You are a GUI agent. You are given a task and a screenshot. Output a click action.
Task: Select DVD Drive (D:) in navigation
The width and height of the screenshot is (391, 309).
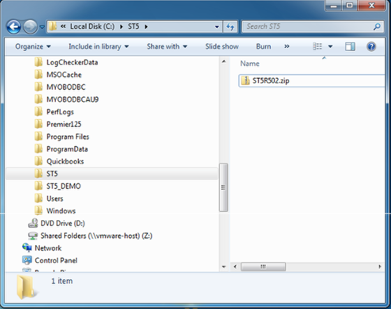[x=63, y=223]
